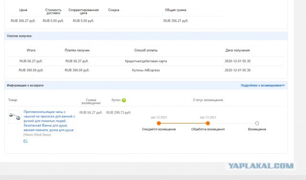The width and height of the screenshot is (306, 180).
Task: Click date '2020-12-01 05:30' in the coupons row
Action: 238,70
